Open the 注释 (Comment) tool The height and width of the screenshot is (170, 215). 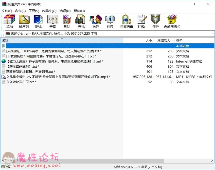142,19
